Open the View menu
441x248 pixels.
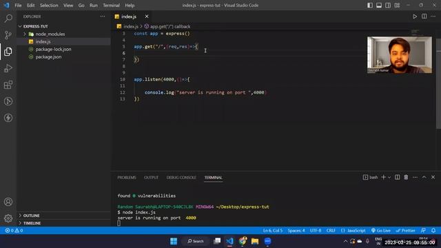pyautogui.click(x=68, y=6)
